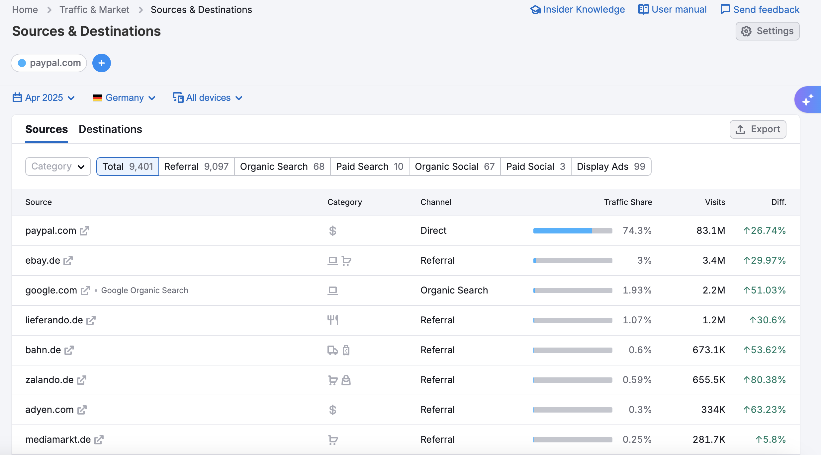Open external link icon next to ebay.de

(x=68, y=261)
